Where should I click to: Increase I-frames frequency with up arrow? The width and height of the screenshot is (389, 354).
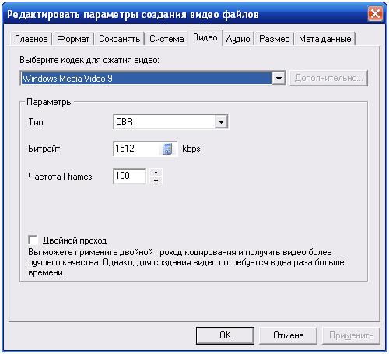tap(156, 172)
